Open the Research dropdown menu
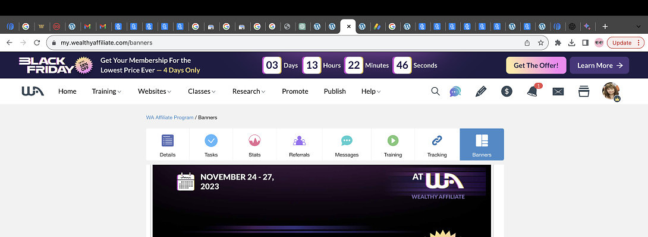The height and width of the screenshot is (237, 648). coord(248,91)
